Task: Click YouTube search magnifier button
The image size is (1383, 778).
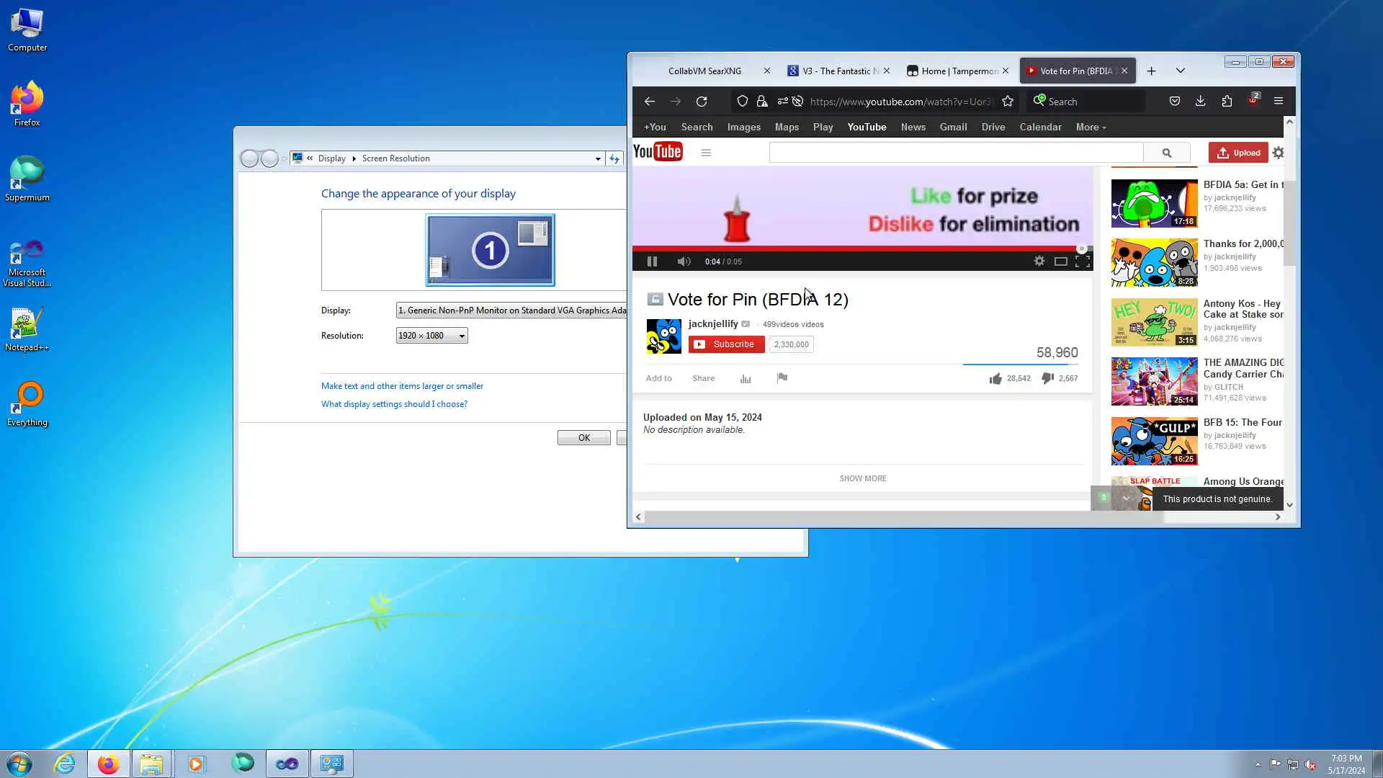Action: click(x=1166, y=153)
